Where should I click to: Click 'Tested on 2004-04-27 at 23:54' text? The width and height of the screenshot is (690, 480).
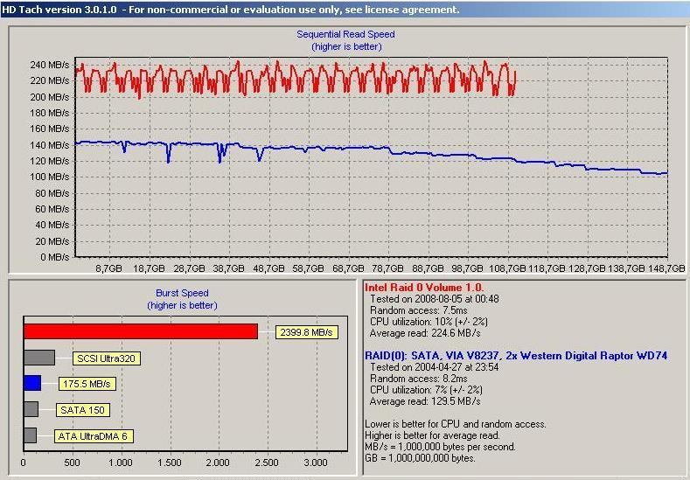tap(435, 367)
